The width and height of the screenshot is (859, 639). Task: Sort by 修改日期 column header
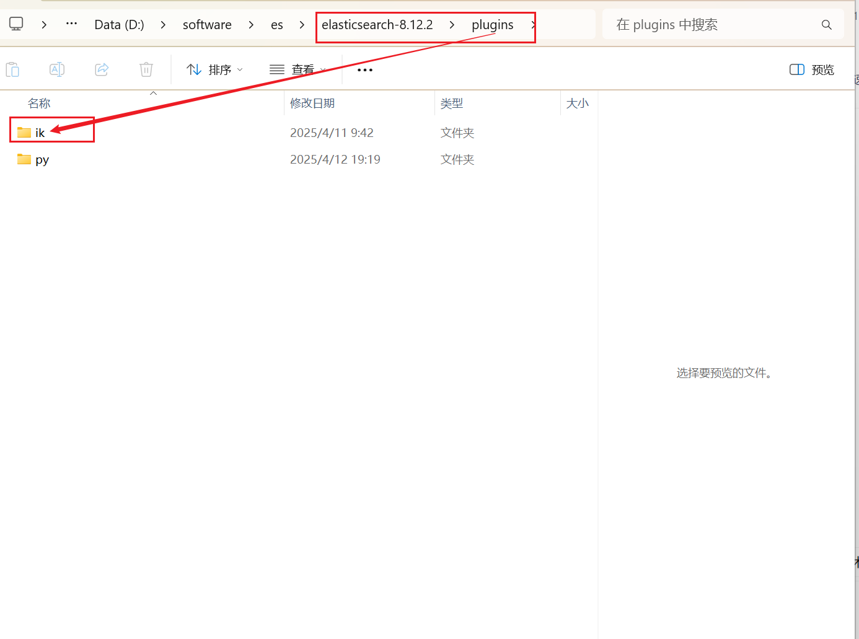(x=312, y=104)
